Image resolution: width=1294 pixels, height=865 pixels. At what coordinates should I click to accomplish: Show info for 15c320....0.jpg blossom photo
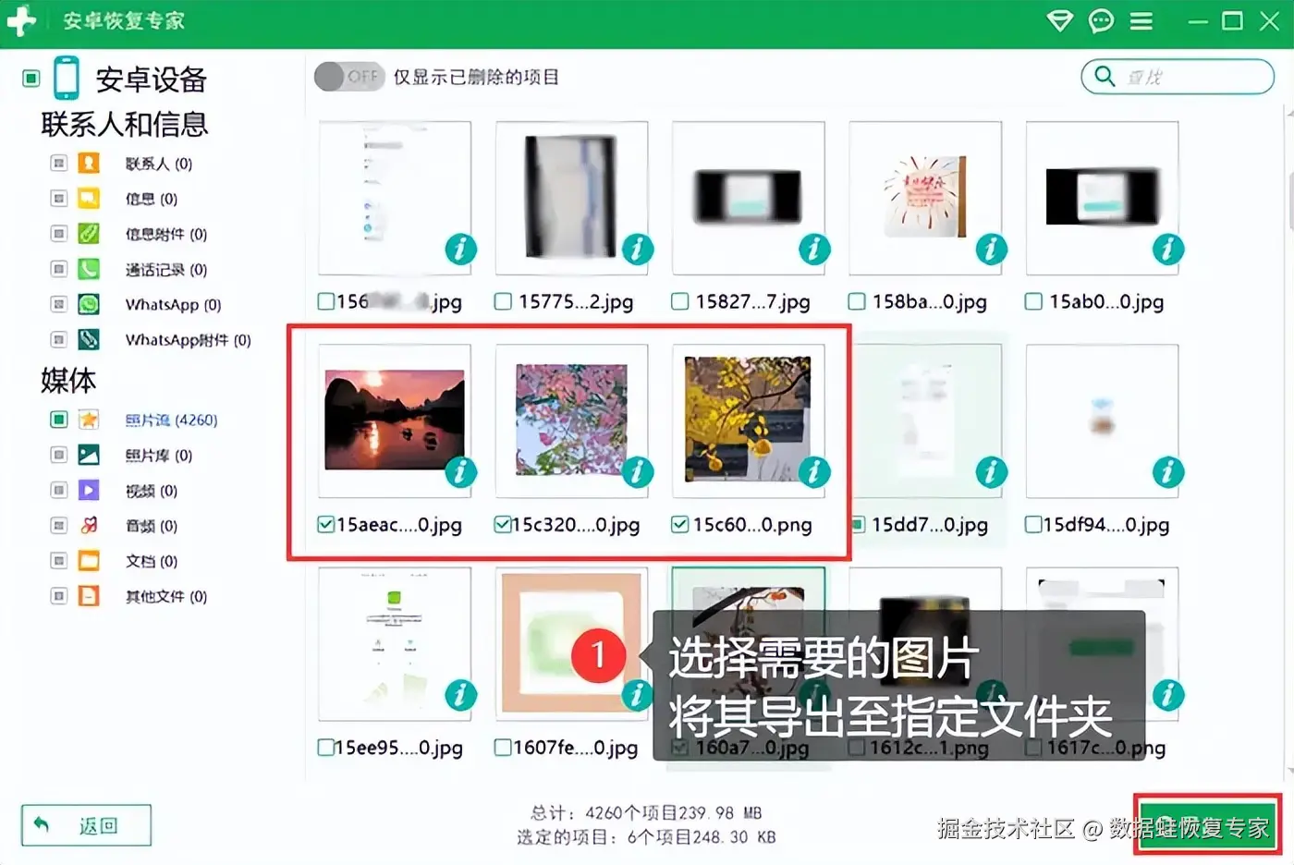click(x=637, y=472)
